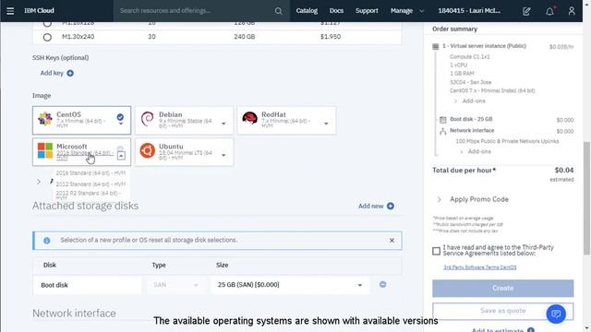The image size is (591, 332).
Task: Open the CentOS version dropdown
Action: [x=121, y=124]
